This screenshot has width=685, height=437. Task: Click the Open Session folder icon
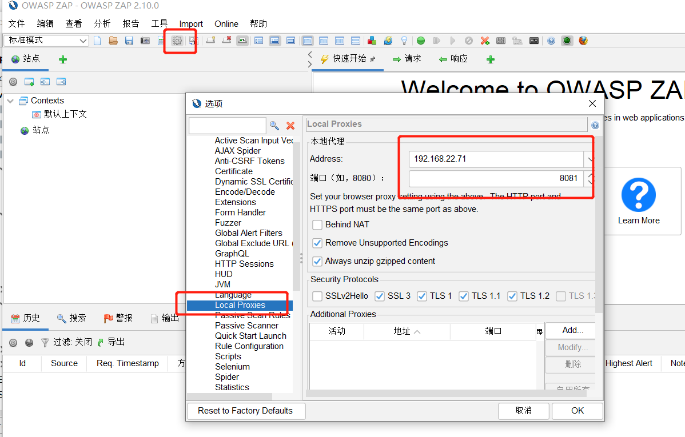pos(113,41)
